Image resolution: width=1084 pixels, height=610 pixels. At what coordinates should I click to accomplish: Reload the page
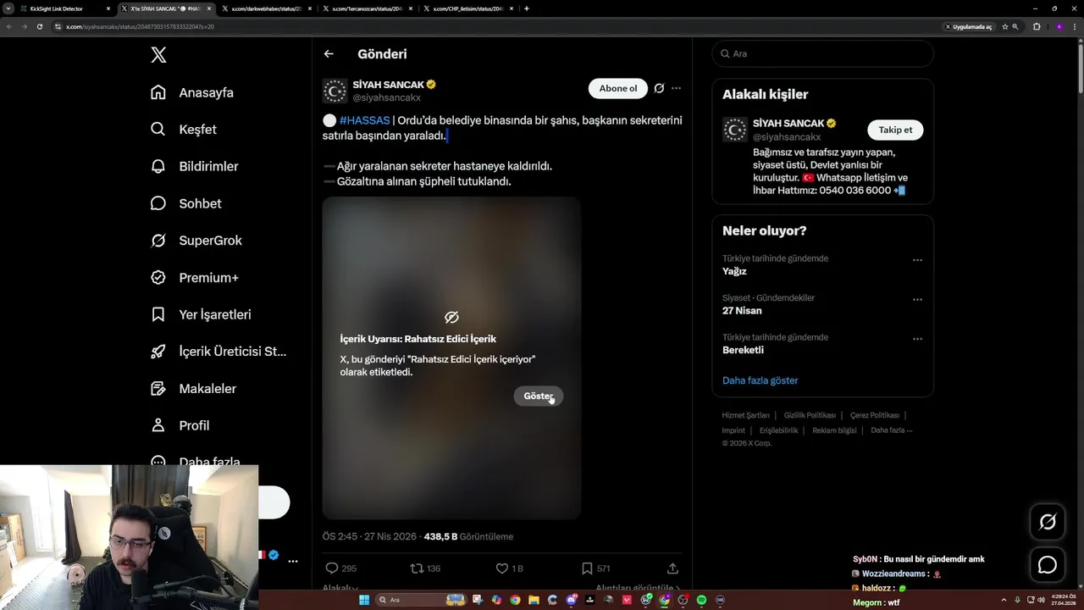point(39,26)
